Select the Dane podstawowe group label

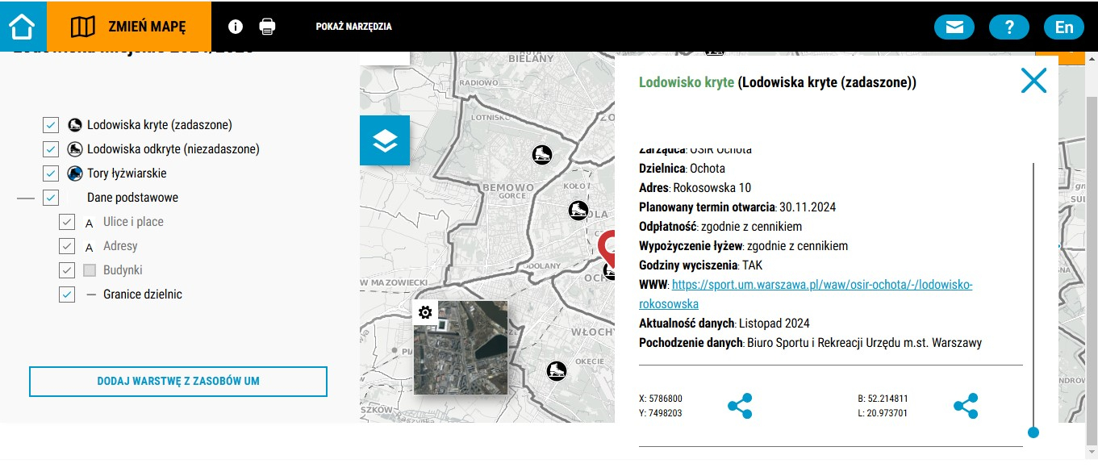pos(132,198)
